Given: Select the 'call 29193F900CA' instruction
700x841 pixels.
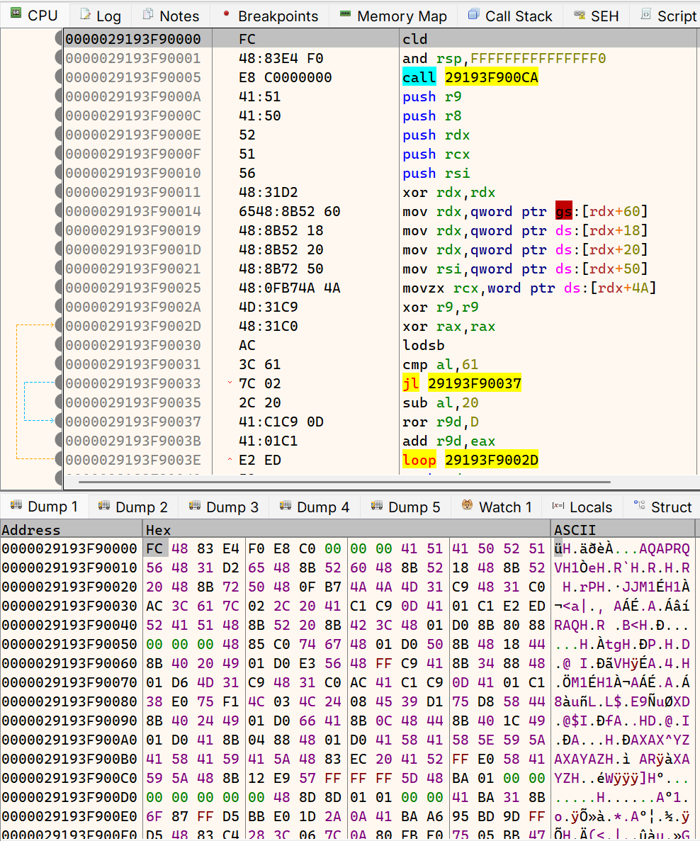Looking at the screenshot, I should point(470,77).
